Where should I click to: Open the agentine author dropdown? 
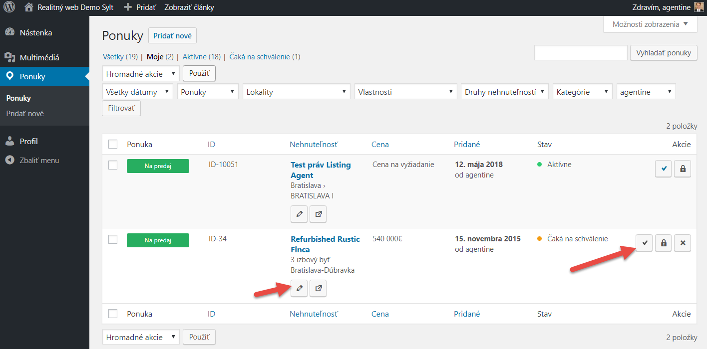pos(646,92)
